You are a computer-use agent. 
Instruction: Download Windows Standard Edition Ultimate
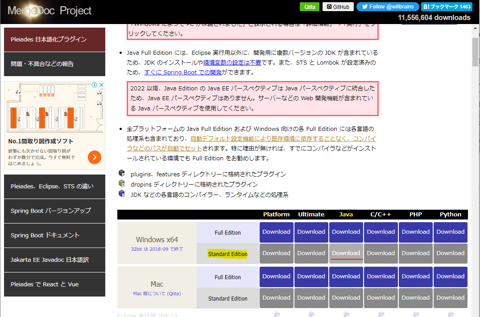(x=311, y=253)
